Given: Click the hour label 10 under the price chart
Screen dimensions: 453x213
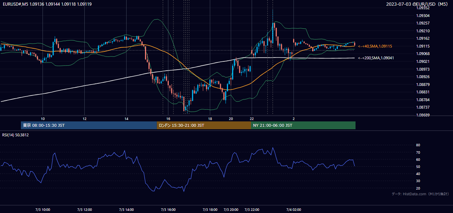Looking at the screenshot, I should pyautogui.click(x=43, y=119).
